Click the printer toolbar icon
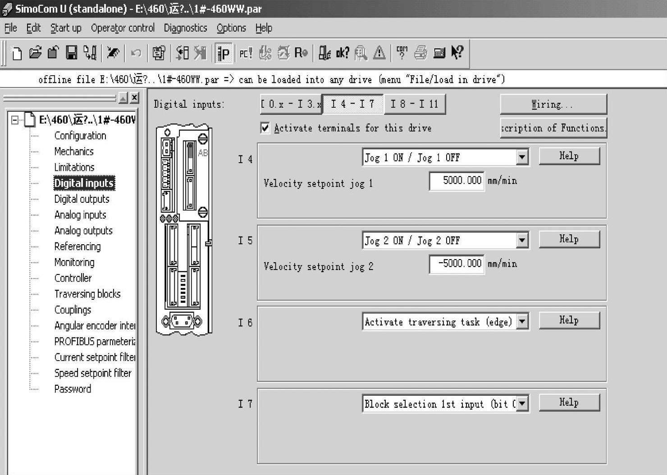 420,53
